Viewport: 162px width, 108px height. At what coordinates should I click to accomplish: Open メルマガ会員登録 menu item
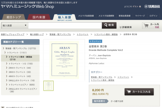pyautogui.click(x=86, y=16)
